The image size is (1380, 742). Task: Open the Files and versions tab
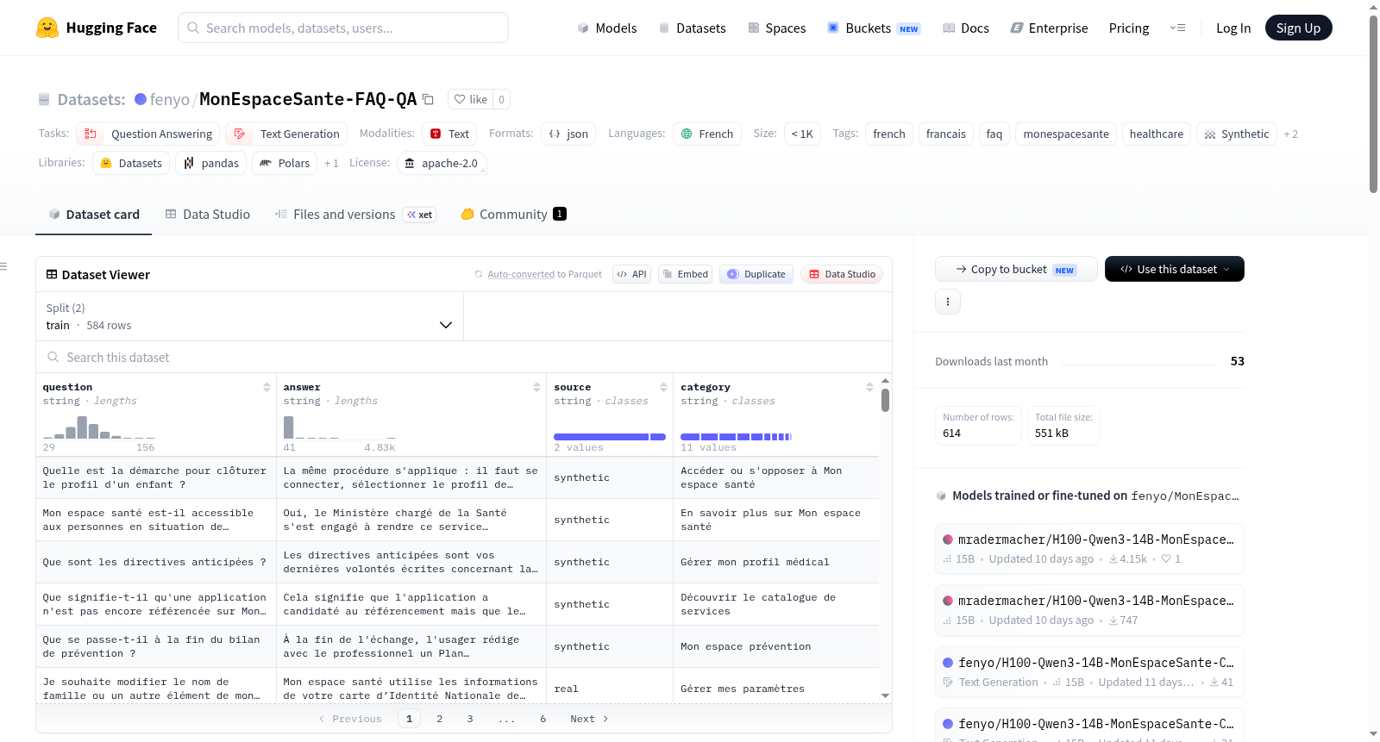pos(355,214)
